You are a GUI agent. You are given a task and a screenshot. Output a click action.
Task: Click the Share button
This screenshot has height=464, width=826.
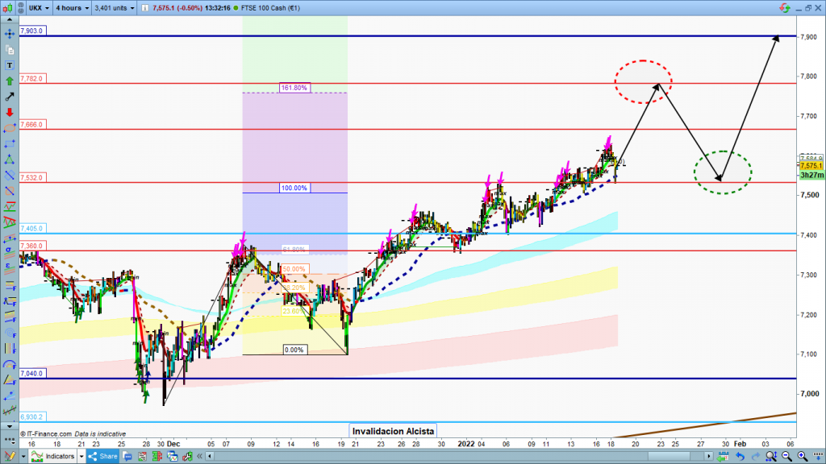click(103, 456)
